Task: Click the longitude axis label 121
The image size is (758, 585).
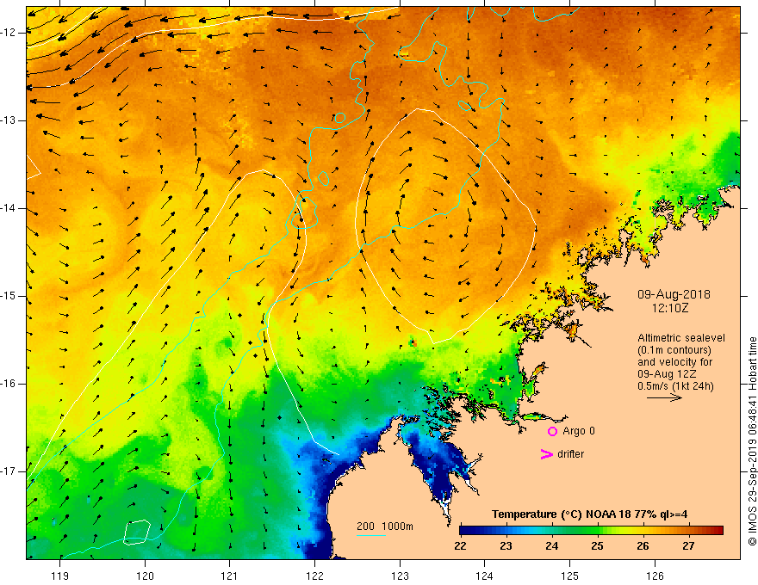Action: point(230,576)
